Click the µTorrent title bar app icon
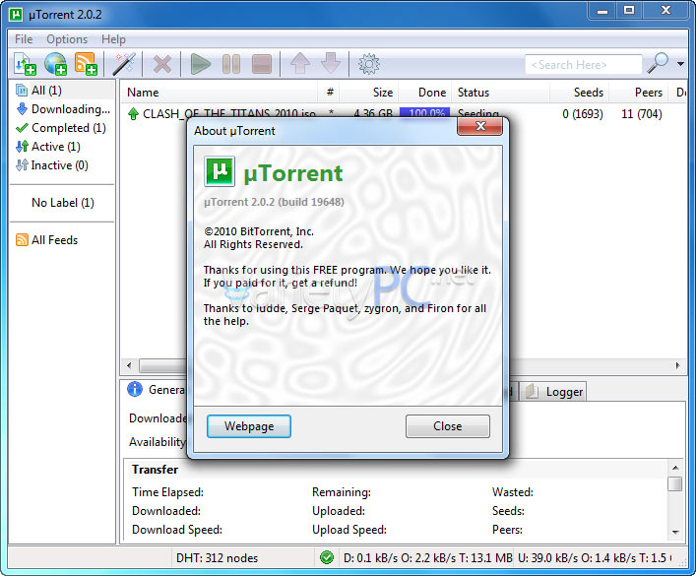The height and width of the screenshot is (576, 696). click(16, 14)
